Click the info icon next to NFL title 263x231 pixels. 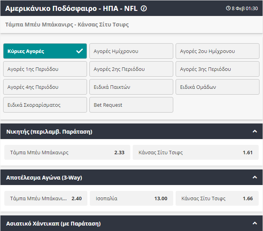(x=144, y=8)
